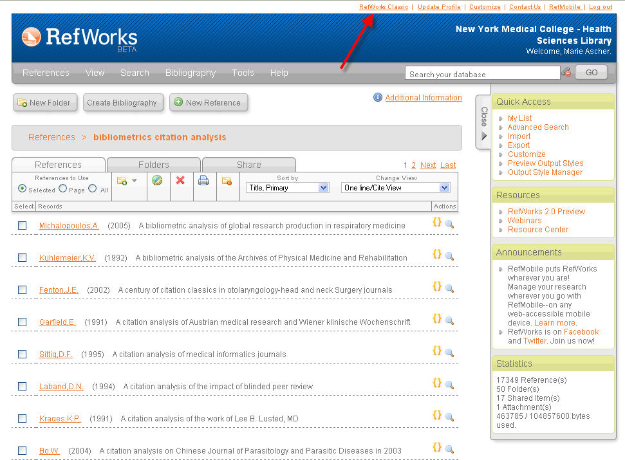Open Output Style Manager link
The width and height of the screenshot is (625, 460).
click(x=545, y=172)
